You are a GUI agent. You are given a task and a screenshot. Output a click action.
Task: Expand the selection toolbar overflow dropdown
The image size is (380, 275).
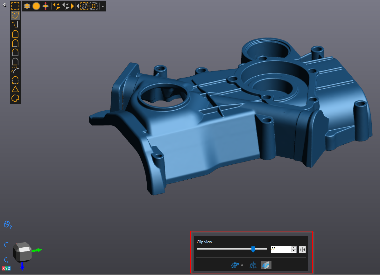[103, 6]
